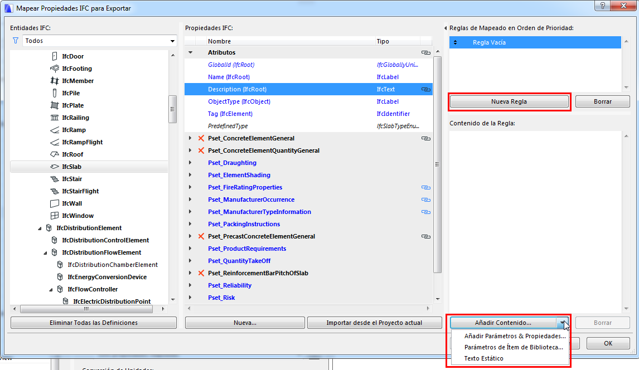Collapse the Atributos group
639x370 pixels.
pos(190,52)
